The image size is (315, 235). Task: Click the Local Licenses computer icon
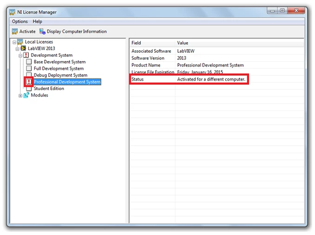[20, 42]
